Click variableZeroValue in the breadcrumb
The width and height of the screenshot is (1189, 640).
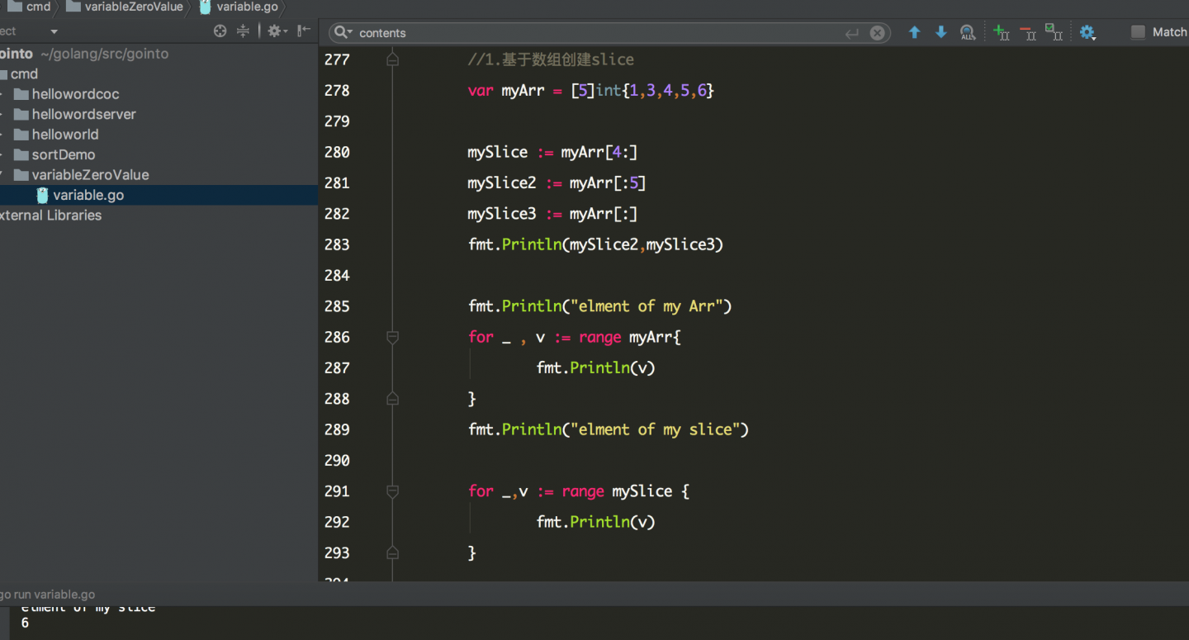coord(125,7)
